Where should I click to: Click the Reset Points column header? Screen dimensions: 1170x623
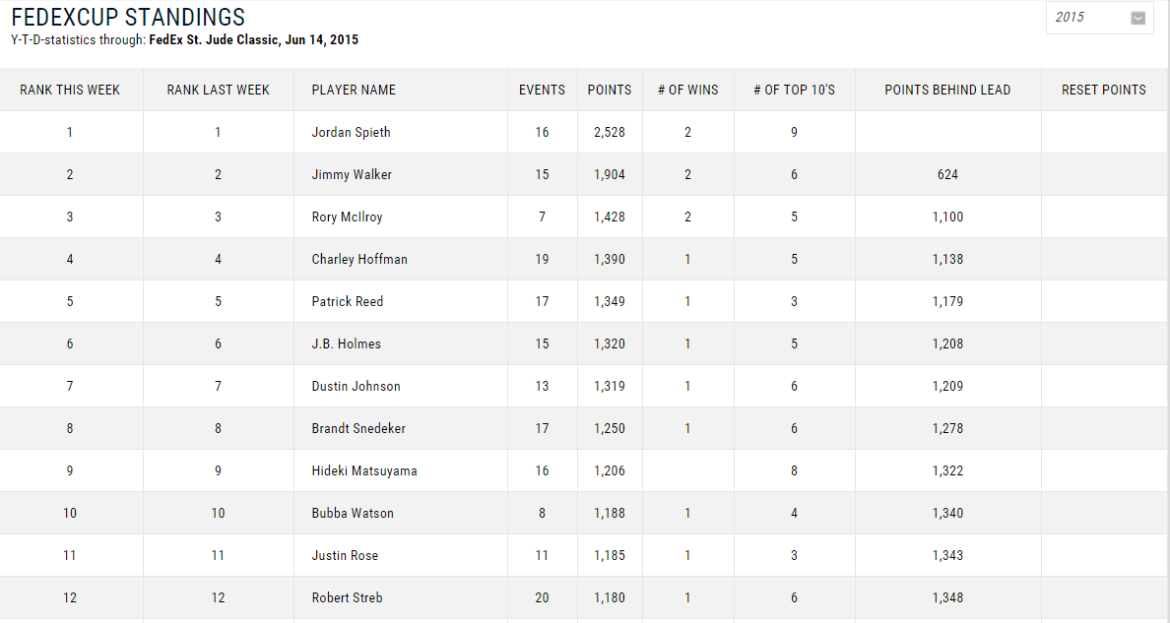pyautogui.click(x=1103, y=90)
